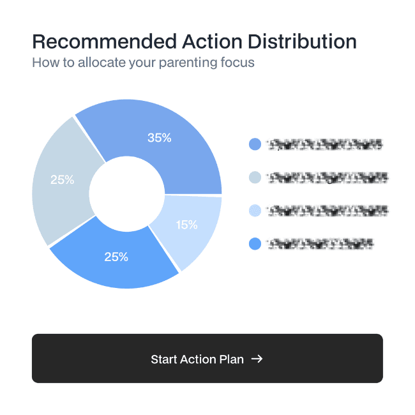Click the second blurred legend label
This screenshot has width=415, height=415.
point(328,177)
